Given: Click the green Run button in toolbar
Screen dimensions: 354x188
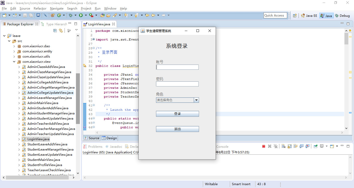Looking at the screenshot, I should point(81,15).
